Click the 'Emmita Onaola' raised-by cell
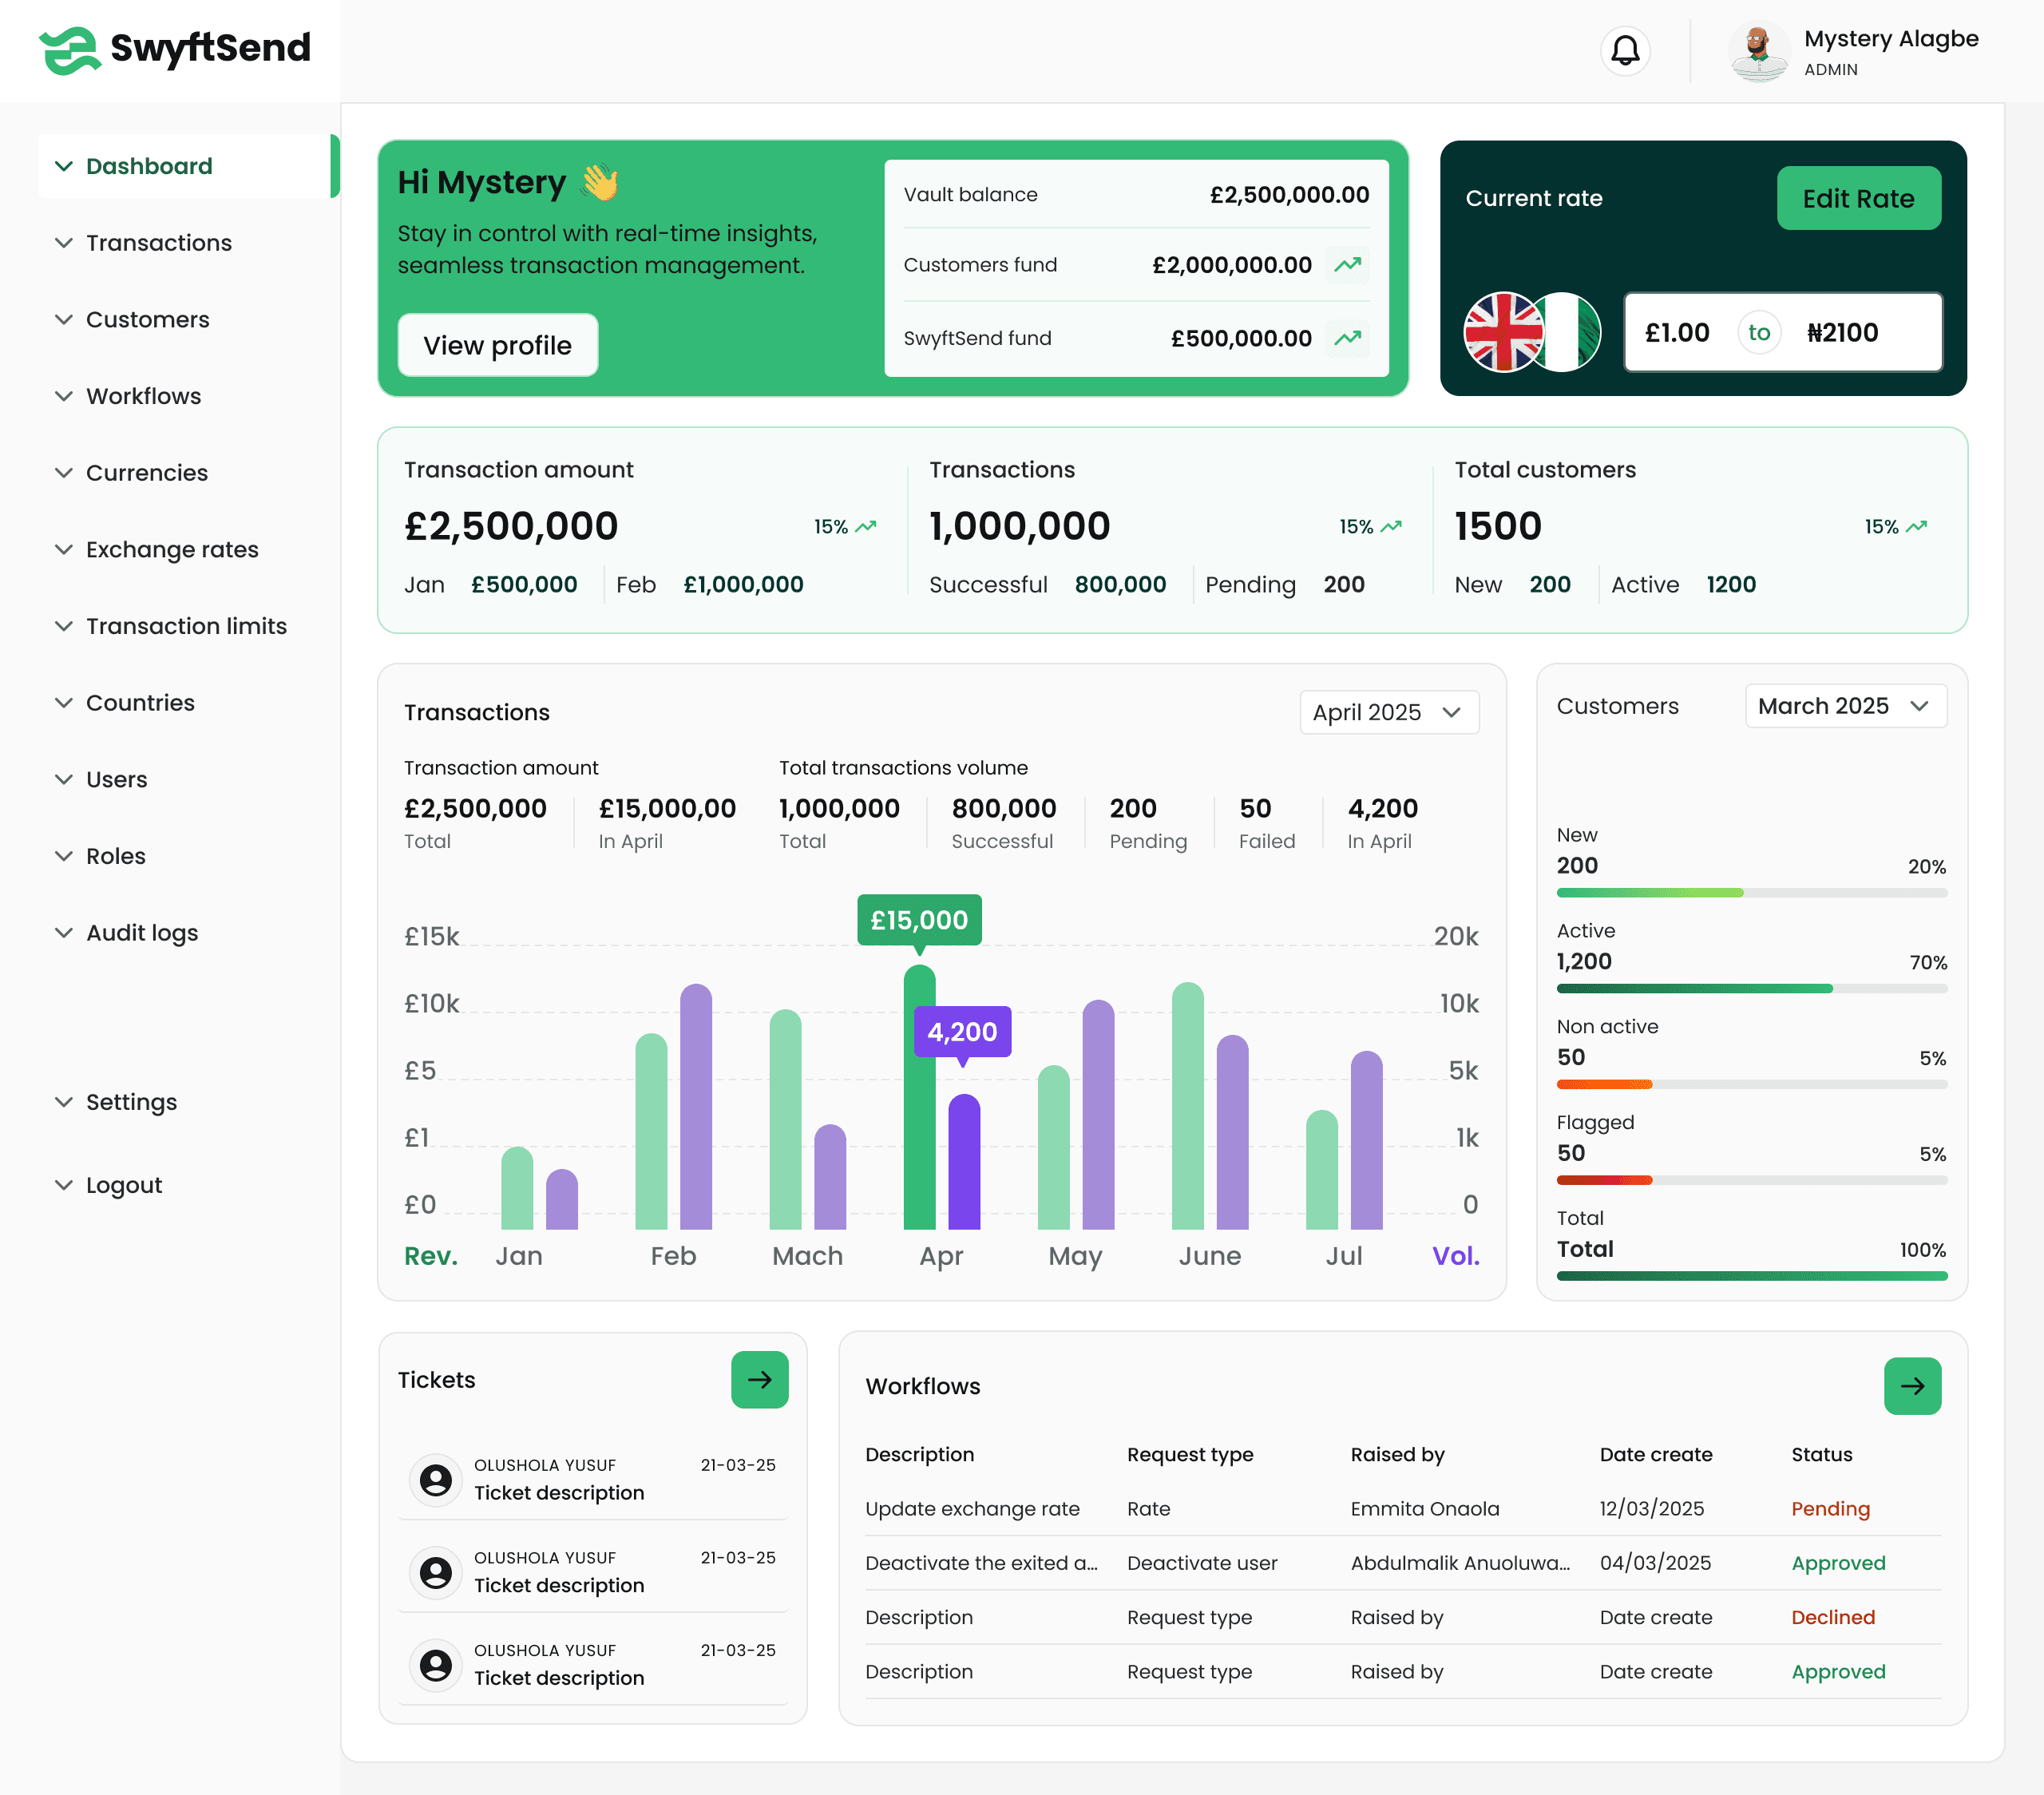 point(1425,1508)
